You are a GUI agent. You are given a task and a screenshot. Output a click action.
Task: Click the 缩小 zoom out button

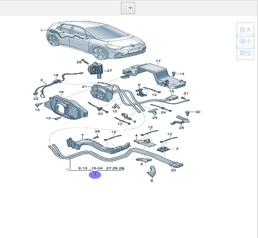(245, 42)
